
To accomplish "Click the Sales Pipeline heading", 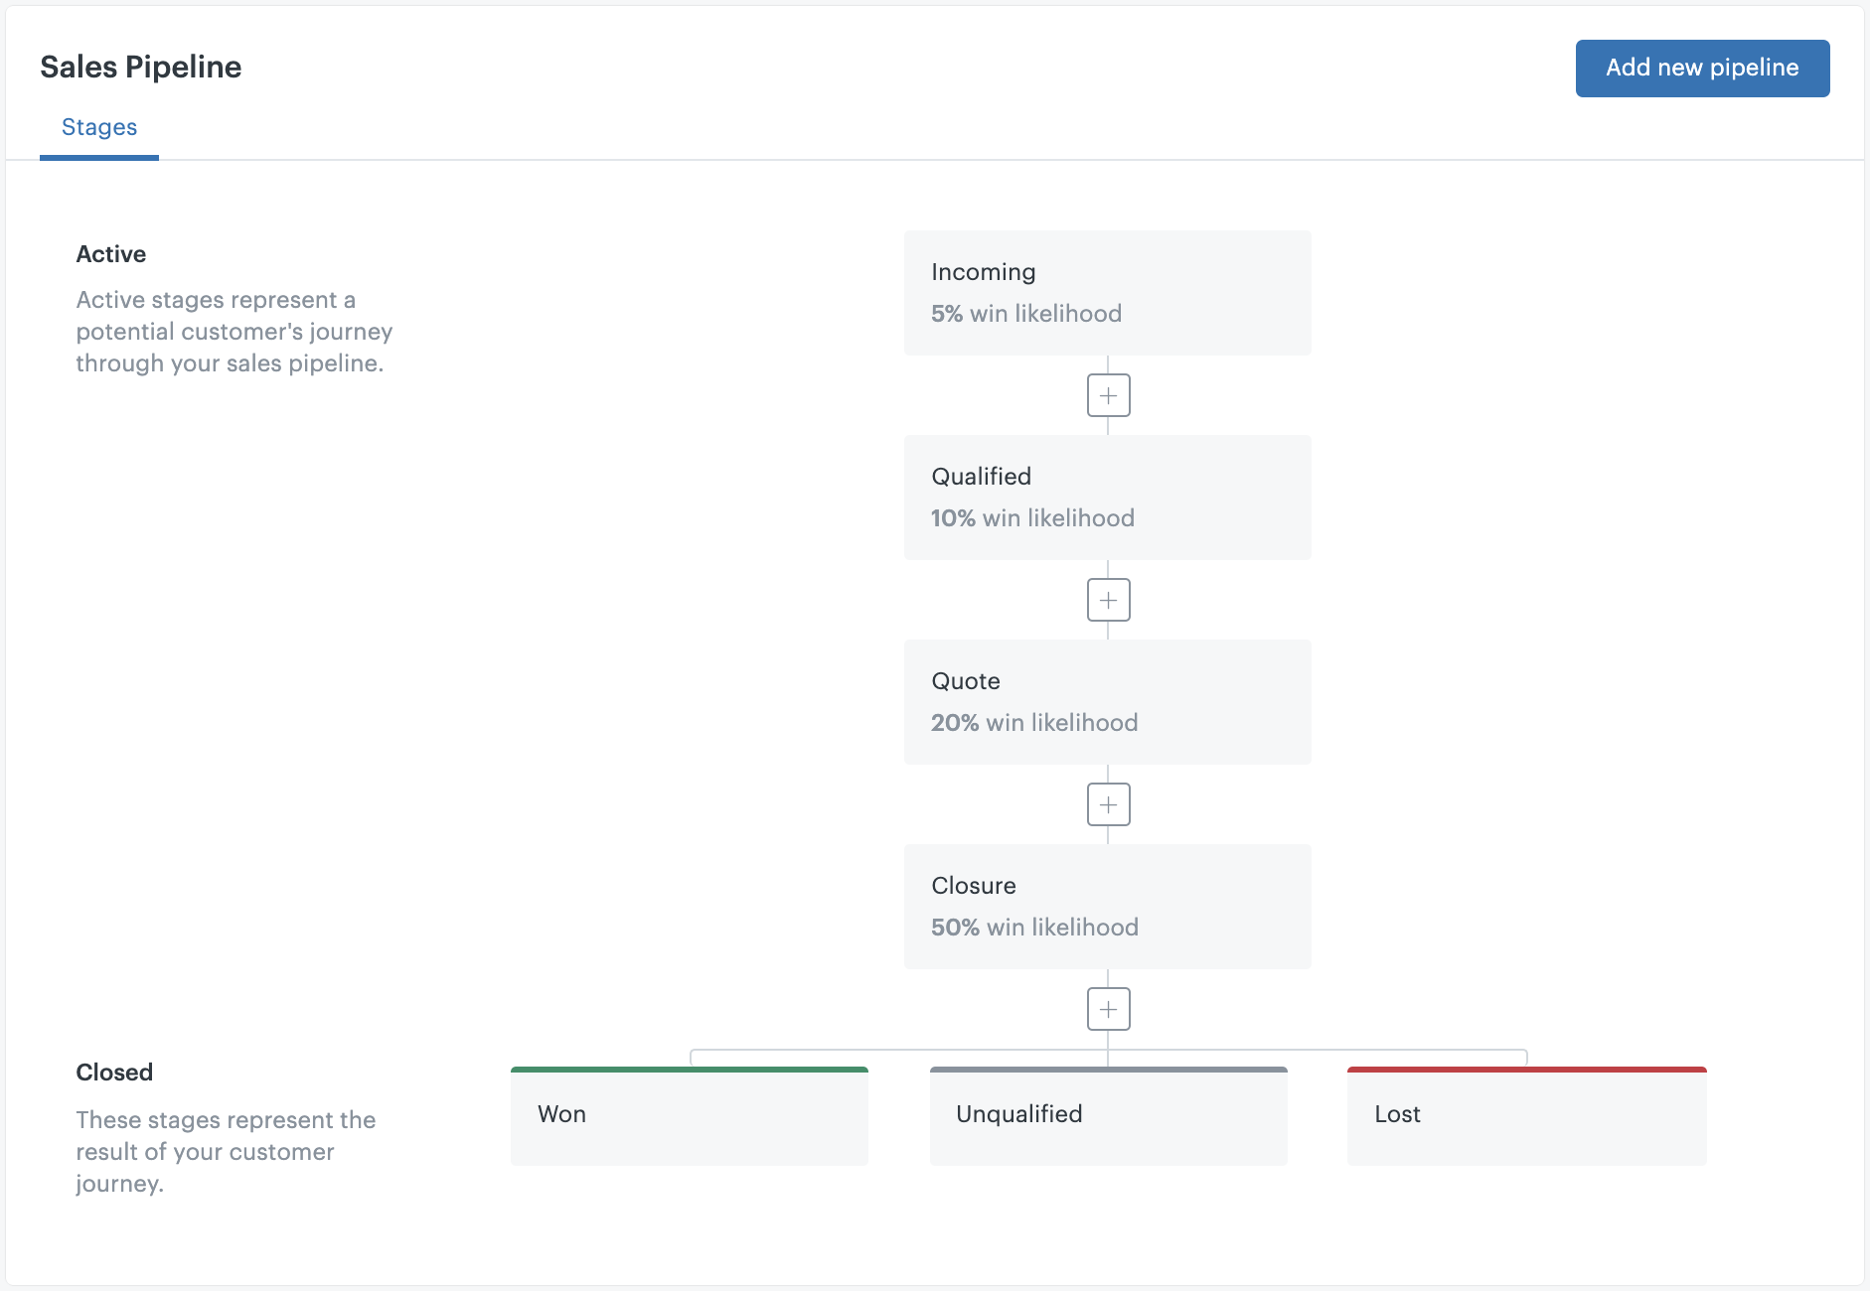I will pyautogui.click(x=141, y=67).
